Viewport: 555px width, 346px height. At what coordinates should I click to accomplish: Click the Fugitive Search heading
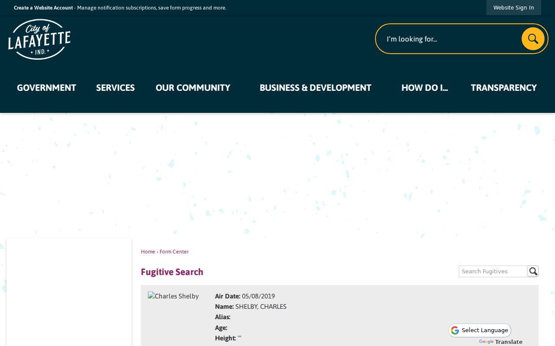coord(172,272)
